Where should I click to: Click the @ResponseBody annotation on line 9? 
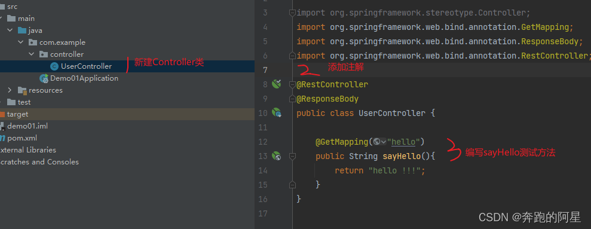click(327, 99)
